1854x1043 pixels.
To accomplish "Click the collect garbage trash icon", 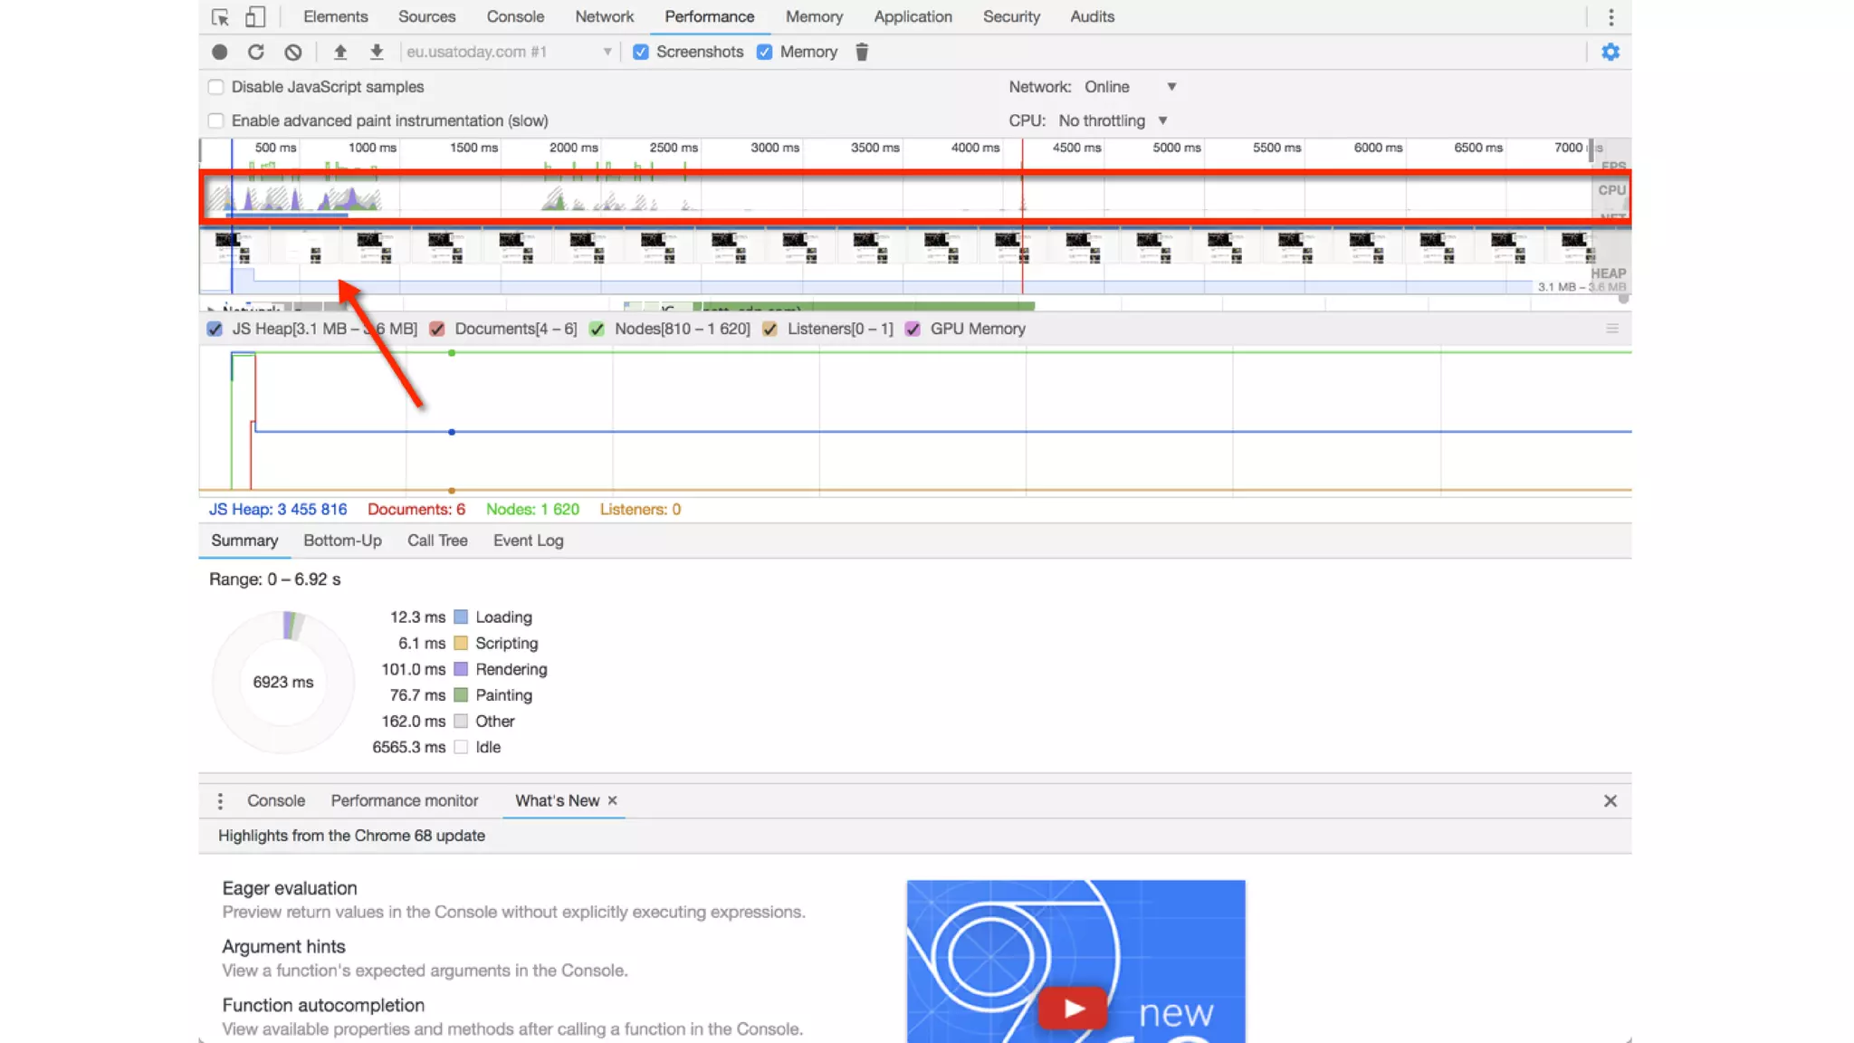I will 862,53.
